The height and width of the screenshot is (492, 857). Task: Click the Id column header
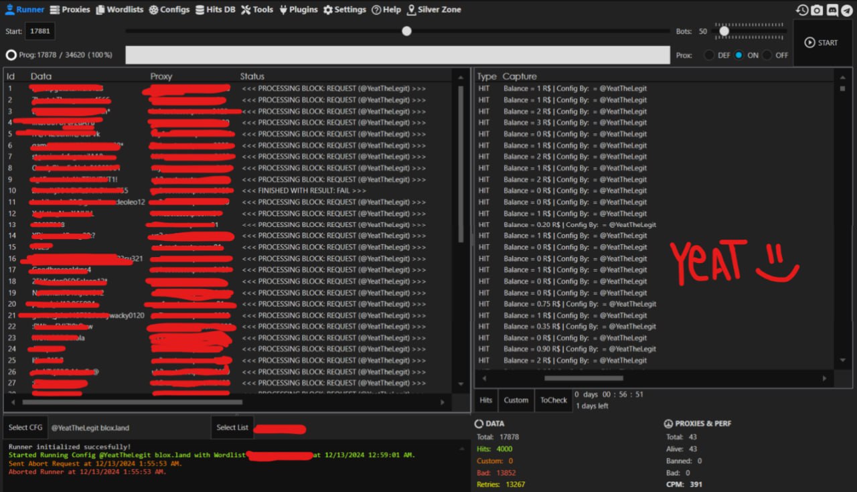coord(11,76)
